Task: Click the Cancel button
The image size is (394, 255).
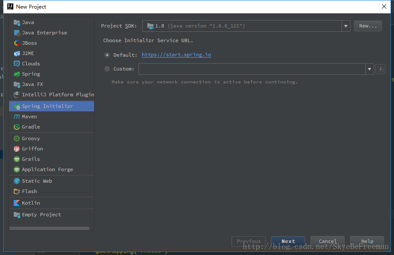Action: (327, 241)
